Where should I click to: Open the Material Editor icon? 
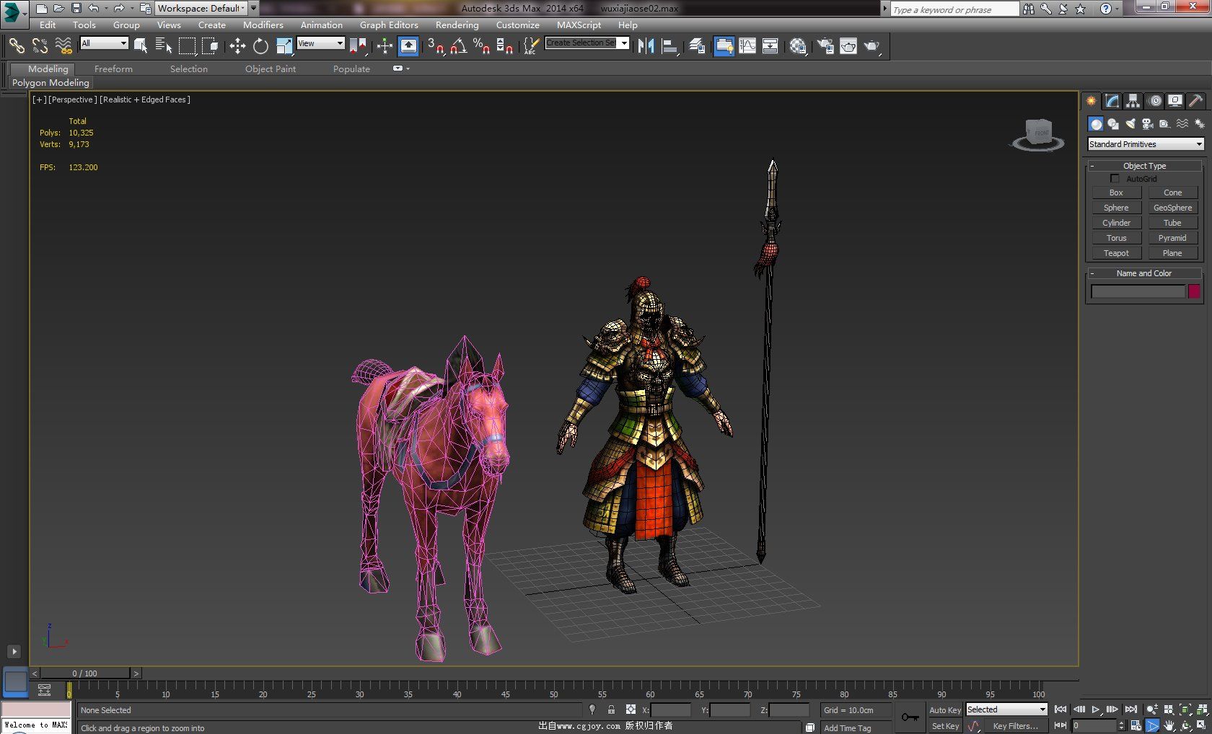pyautogui.click(x=798, y=46)
